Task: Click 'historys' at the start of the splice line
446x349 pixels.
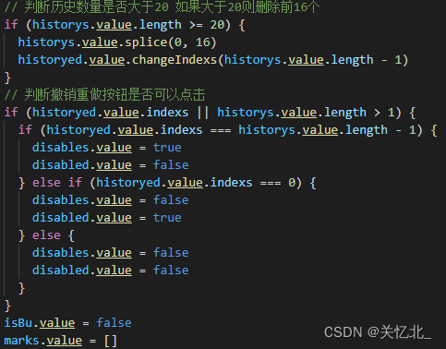Action: pyautogui.click(x=46, y=42)
